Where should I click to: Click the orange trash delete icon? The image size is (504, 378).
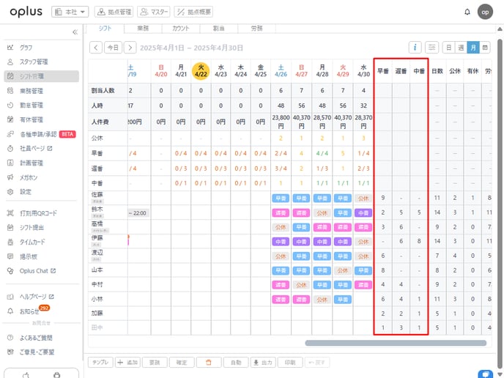[209, 362]
